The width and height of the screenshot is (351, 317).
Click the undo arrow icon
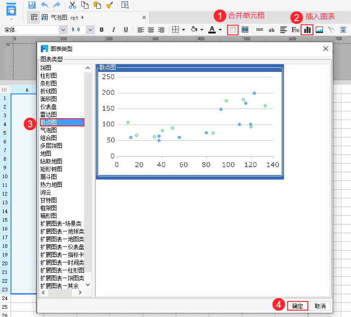click(x=45, y=5)
